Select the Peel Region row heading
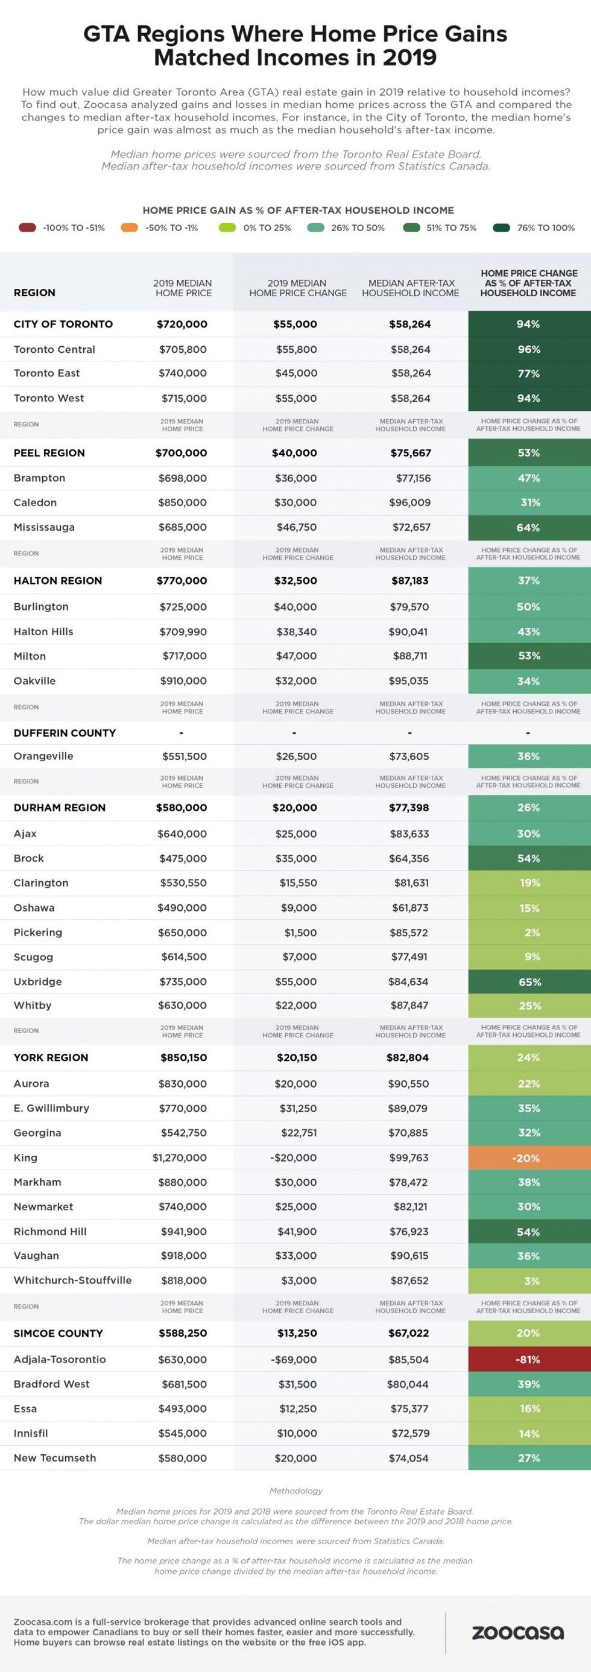 49,453
